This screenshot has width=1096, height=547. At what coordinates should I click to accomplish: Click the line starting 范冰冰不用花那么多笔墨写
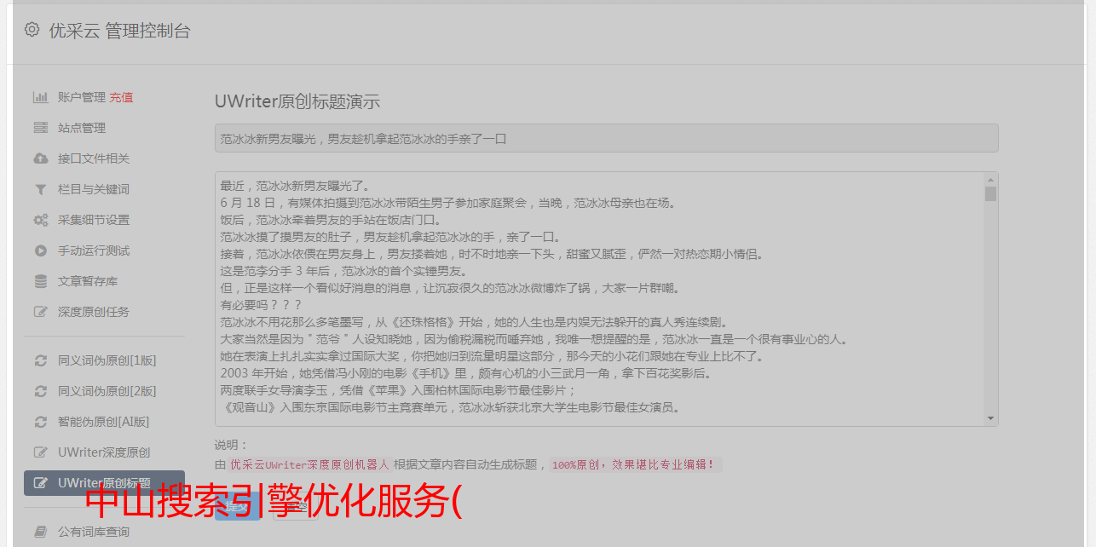coord(474,322)
